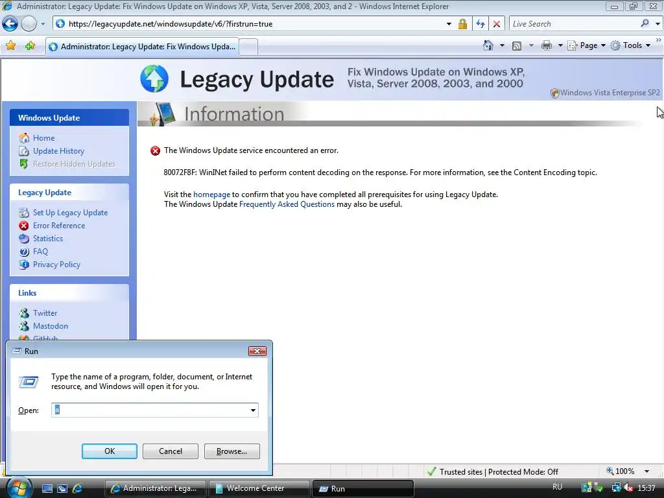This screenshot has width=664, height=498.
Task: Open the recent pages dropdown arrow
Action: coord(43,24)
